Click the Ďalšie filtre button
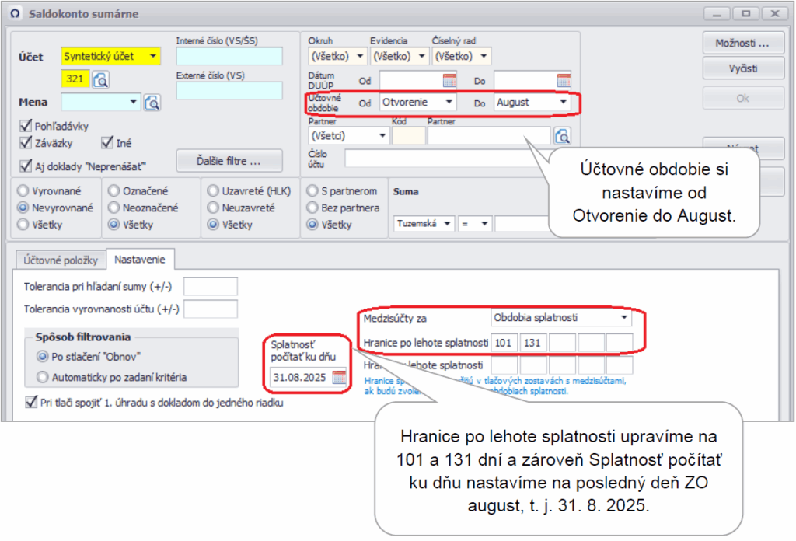The height and width of the screenshot is (541, 796). pyautogui.click(x=228, y=162)
